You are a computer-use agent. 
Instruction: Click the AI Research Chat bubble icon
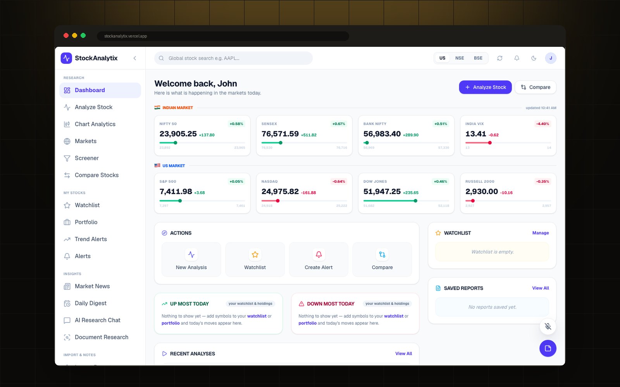[67, 320]
